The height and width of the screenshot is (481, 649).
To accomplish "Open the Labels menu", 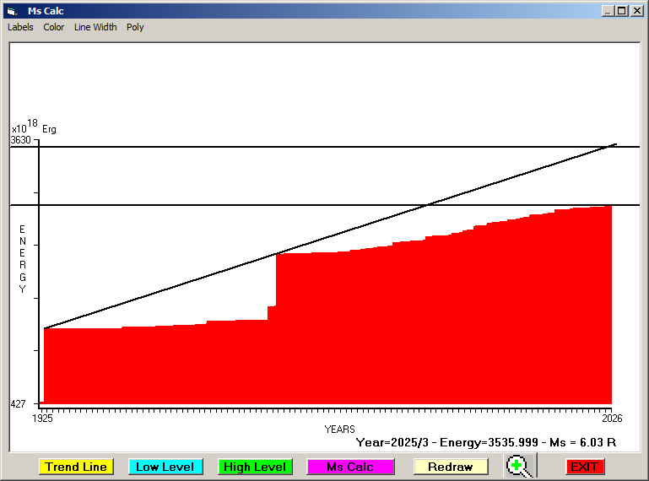I will click(x=20, y=27).
